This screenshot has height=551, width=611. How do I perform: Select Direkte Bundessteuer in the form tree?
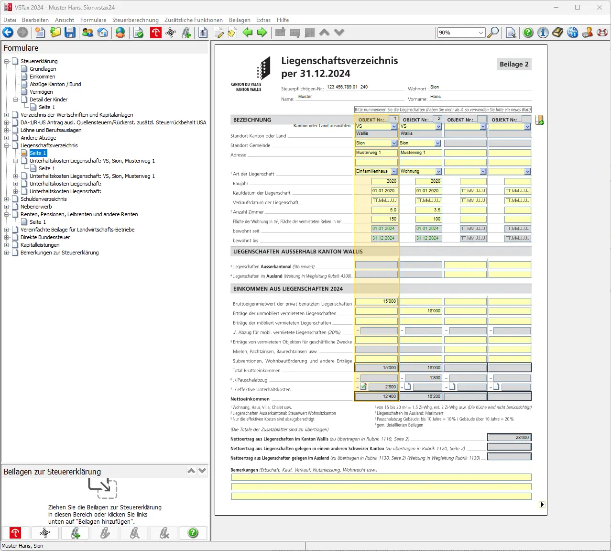click(45, 237)
